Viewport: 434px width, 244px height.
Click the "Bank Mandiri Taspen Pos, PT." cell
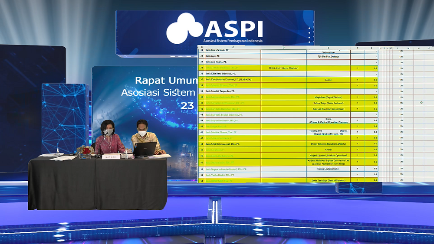tap(233, 91)
